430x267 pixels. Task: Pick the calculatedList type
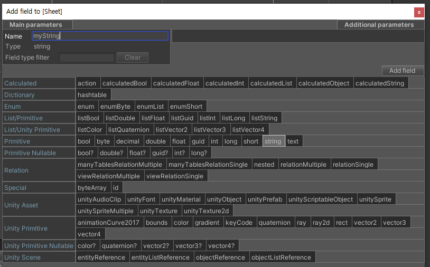pyautogui.click(x=272, y=83)
